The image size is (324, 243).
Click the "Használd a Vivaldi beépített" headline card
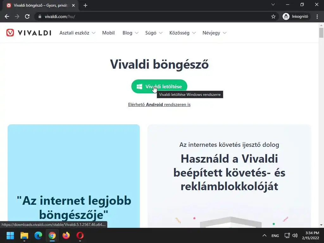[x=229, y=176]
